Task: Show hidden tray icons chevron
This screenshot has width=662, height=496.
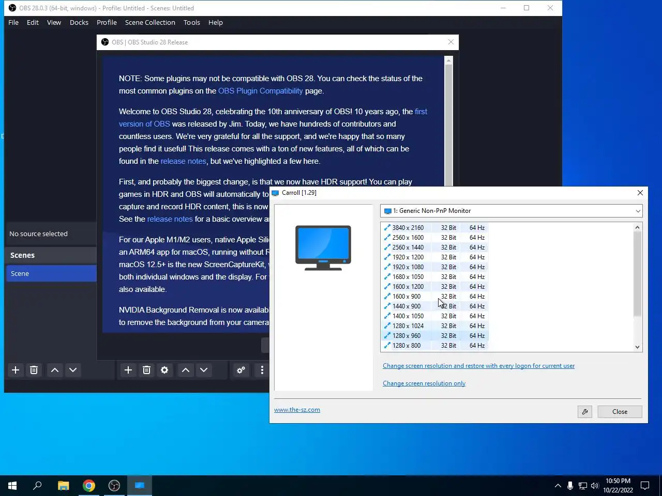Action: coord(558,486)
